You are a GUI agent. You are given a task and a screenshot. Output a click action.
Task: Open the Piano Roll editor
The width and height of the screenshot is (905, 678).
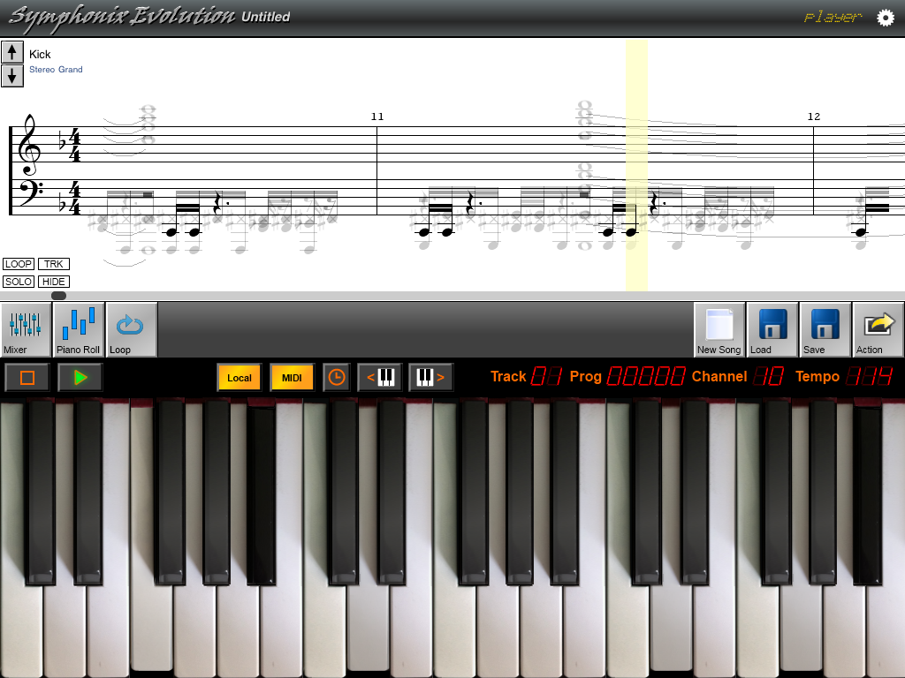click(78, 330)
